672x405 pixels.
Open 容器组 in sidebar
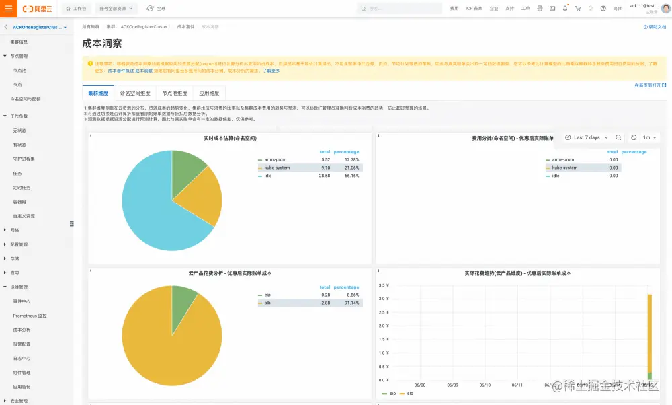click(19, 202)
